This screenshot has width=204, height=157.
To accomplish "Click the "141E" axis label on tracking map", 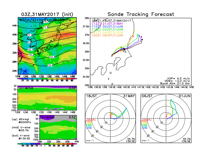I will click(x=133, y=87).
